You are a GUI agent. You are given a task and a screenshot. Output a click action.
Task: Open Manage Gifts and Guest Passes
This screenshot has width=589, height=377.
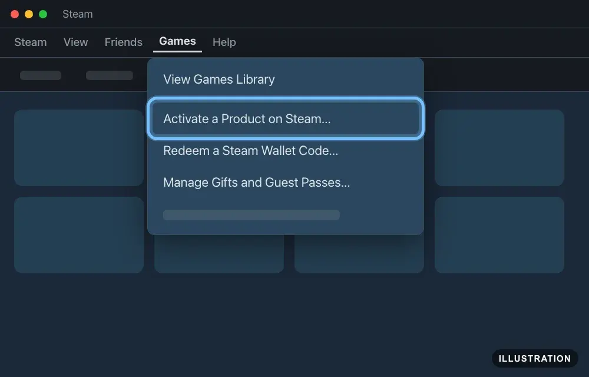tap(286, 183)
